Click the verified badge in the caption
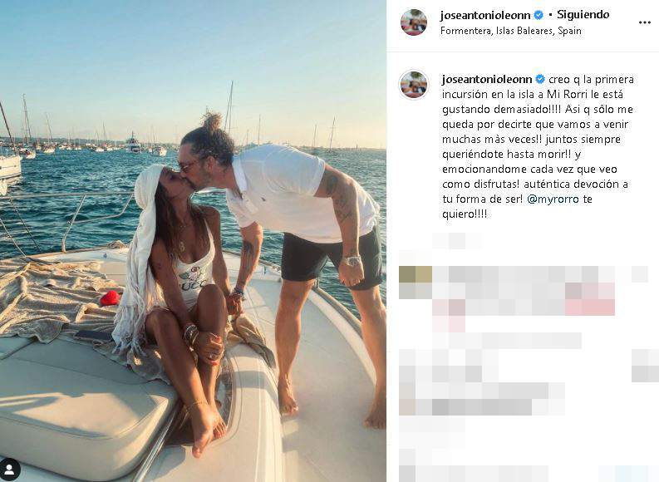Image resolution: width=659 pixels, height=482 pixels. (x=540, y=80)
